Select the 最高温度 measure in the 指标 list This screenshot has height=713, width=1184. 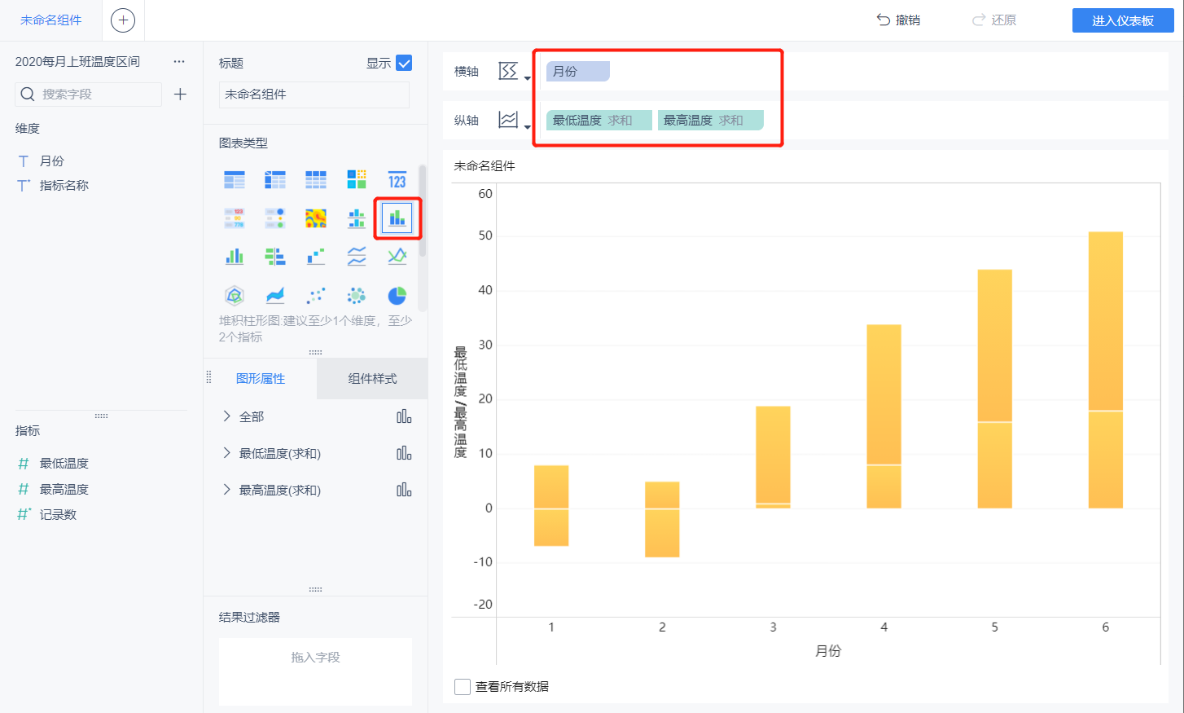pyautogui.click(x=64, y=490)
